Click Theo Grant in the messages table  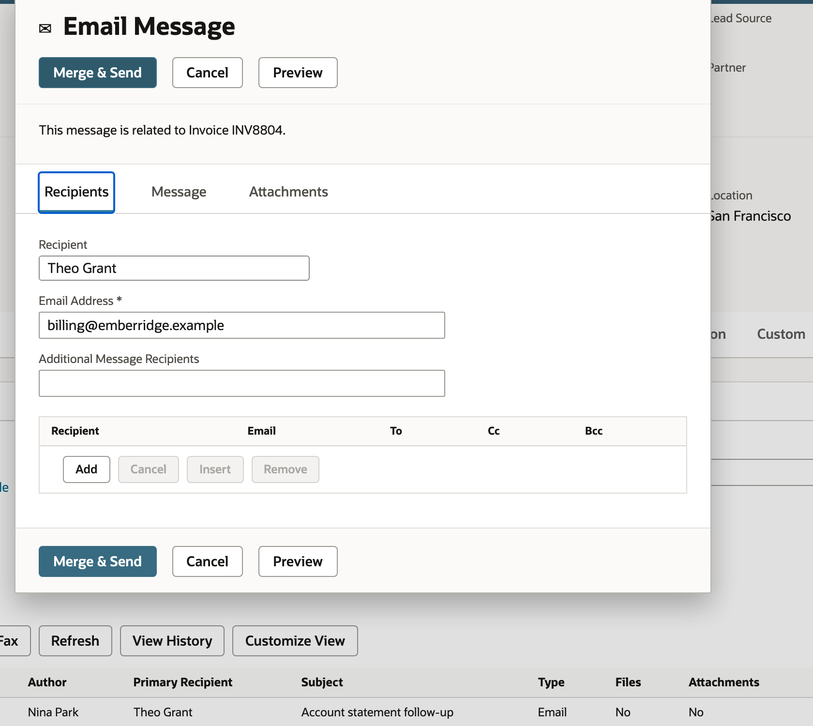coord(163,712)
